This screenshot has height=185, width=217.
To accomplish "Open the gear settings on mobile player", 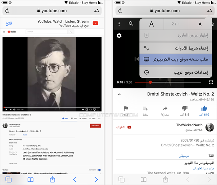I will (119, 36).
